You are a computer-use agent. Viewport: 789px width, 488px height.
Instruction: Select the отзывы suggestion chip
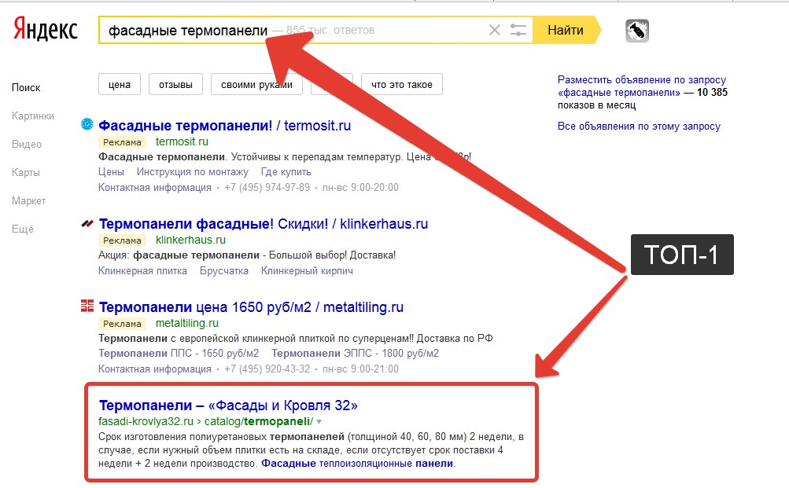click(175, 84)
